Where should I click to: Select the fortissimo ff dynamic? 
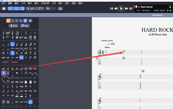tap(31, 57)
